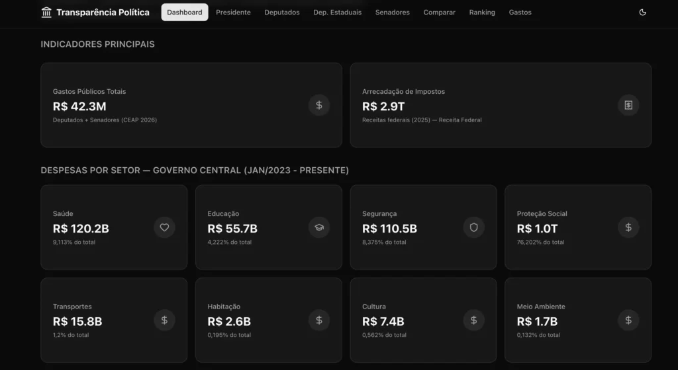Click the dollar icon in Gastos Públicos Totais card

point(319,105)
